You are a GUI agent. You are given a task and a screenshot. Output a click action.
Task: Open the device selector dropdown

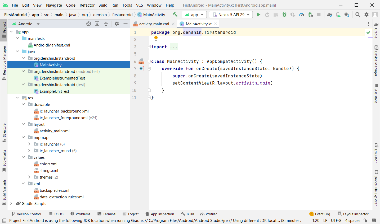coord(231,15)
